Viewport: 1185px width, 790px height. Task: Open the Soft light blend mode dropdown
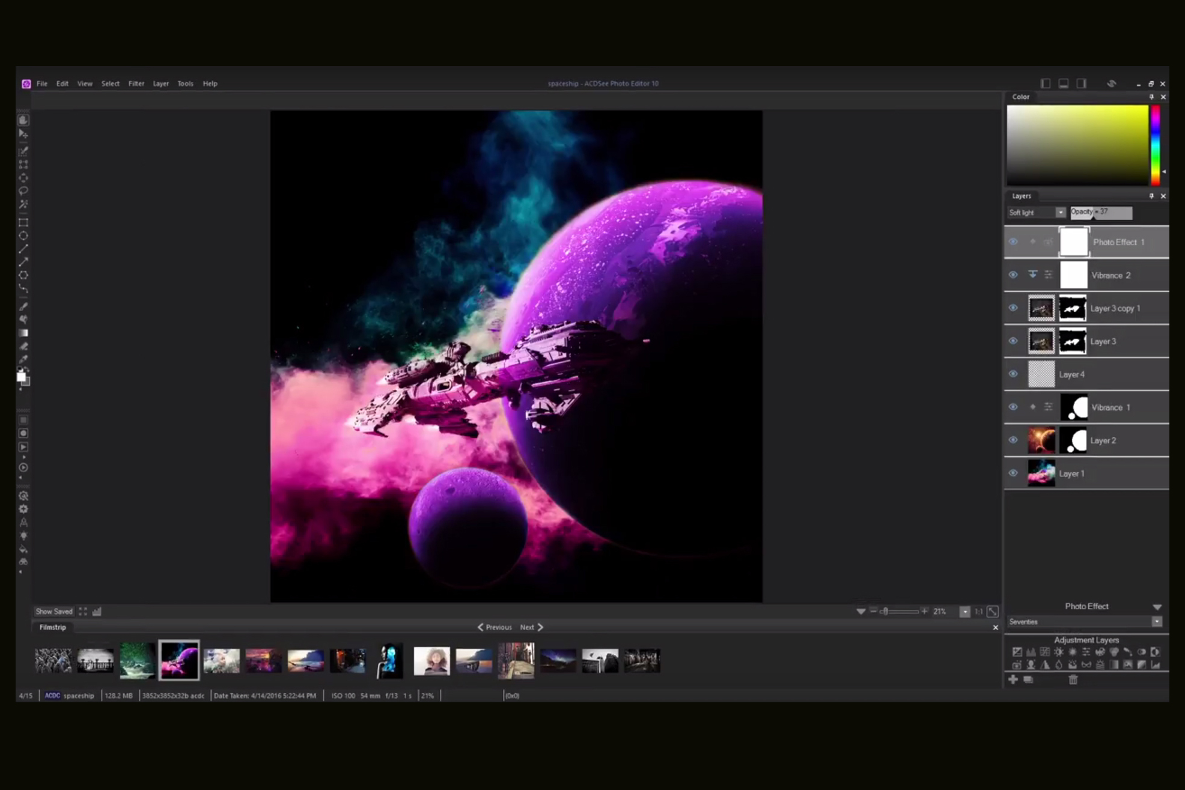pyautogui.click(x=1035, y=212)
